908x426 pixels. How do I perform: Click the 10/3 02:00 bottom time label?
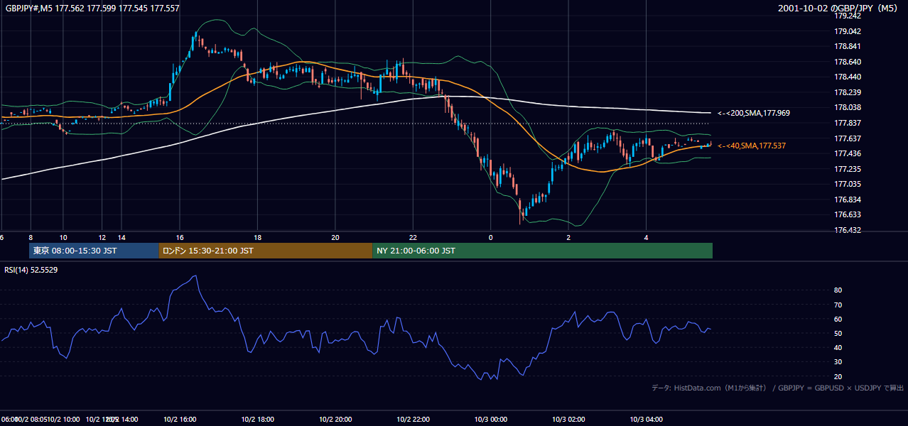point(568,420)
